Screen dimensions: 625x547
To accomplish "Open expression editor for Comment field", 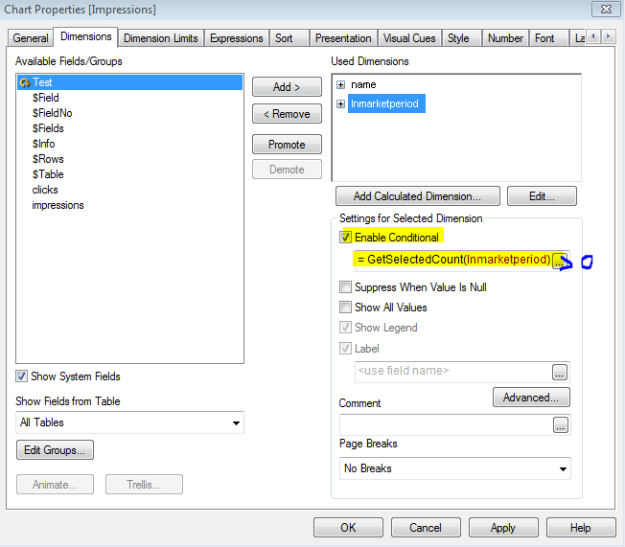I will [x=561, y=425].
